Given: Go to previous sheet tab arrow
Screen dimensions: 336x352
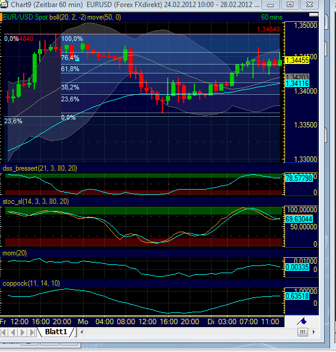Looking at the screenshot, I should 13,332.
